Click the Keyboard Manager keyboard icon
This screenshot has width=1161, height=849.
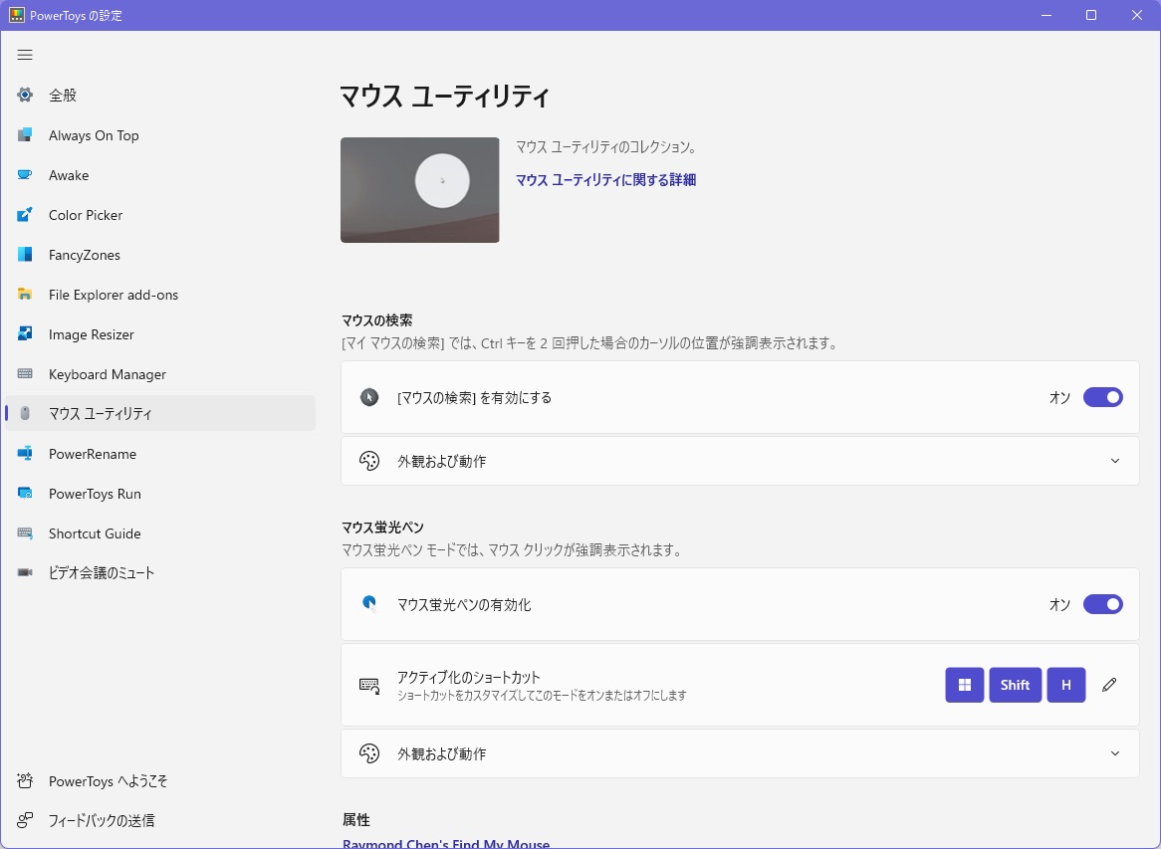[x=25, y=374]
